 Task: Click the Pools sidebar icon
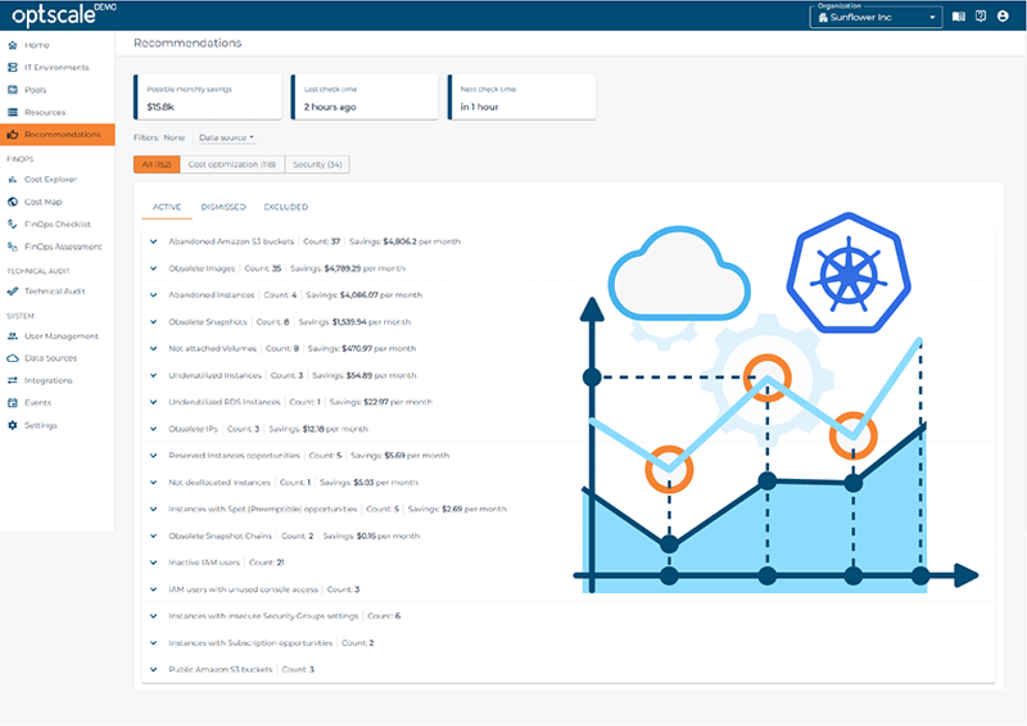[x=13, y=90]
